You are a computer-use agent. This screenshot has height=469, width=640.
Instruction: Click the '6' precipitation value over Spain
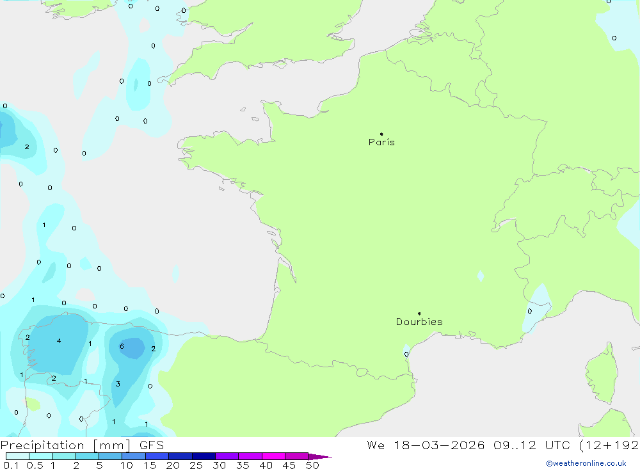tap(122, 346)
